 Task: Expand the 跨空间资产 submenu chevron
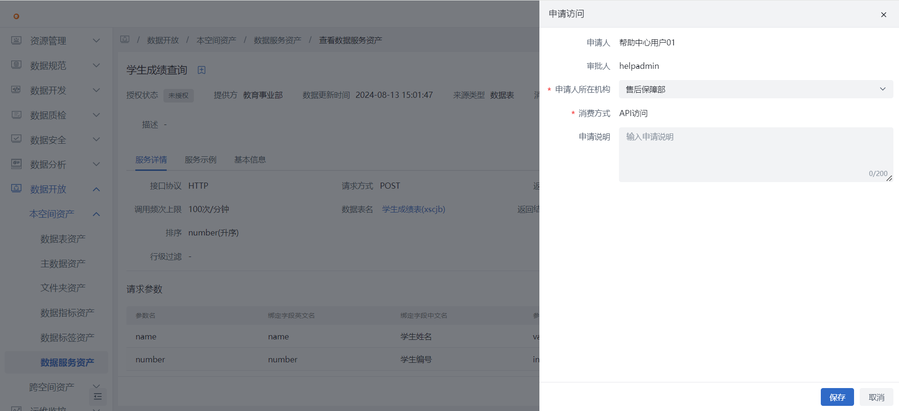96,387
